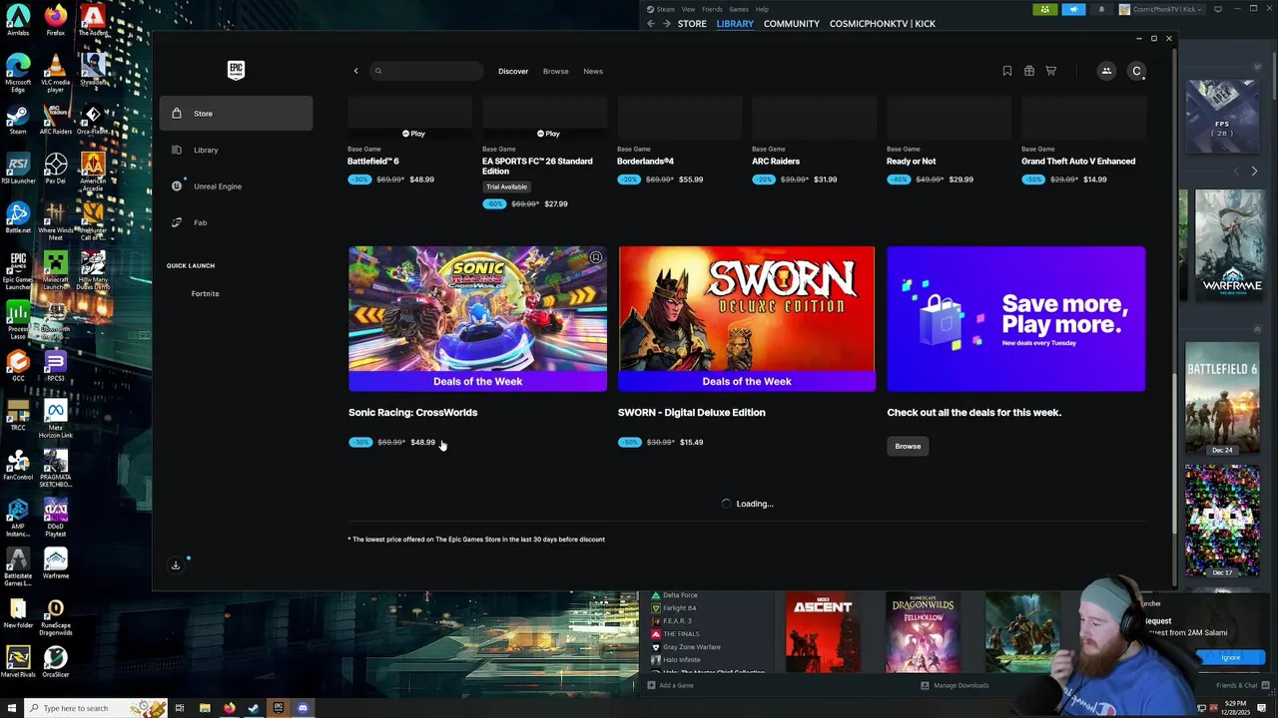Open the FanControl desktop shortcut
Screen dimensions: 1278x718
click(x=18, y=466)
